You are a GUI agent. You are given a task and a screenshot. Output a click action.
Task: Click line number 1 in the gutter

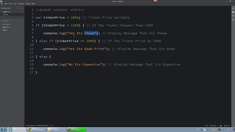(33, 10)
